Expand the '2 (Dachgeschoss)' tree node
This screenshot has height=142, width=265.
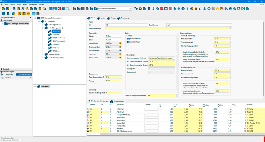pyautogui.click(x=43, y=25)
